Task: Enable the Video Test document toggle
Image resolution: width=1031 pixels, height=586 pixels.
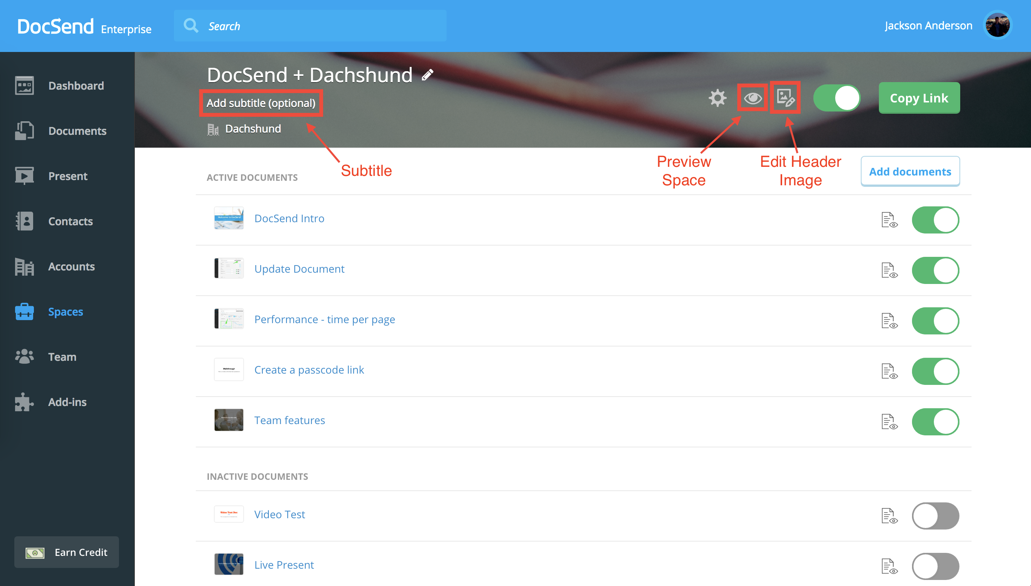Action: click(935, 516)
